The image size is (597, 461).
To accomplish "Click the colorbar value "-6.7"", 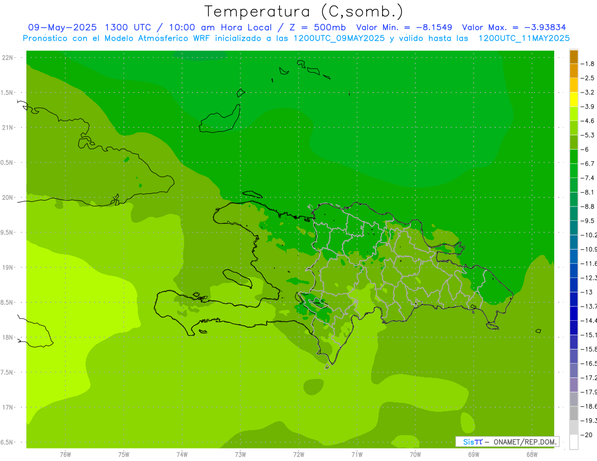I will 588,164.
